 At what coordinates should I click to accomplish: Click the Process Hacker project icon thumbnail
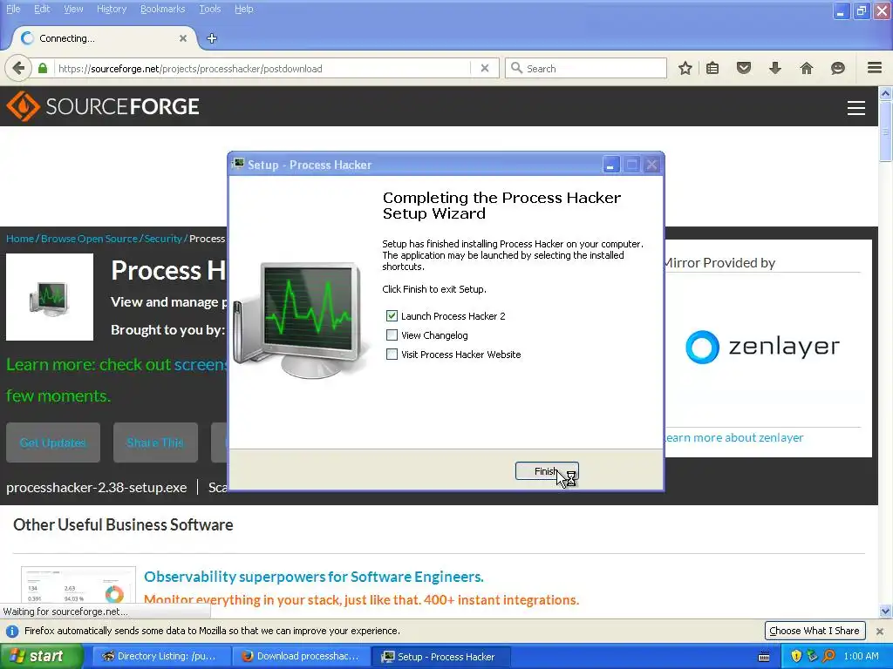pyautogui.click(x=50, y=297)
